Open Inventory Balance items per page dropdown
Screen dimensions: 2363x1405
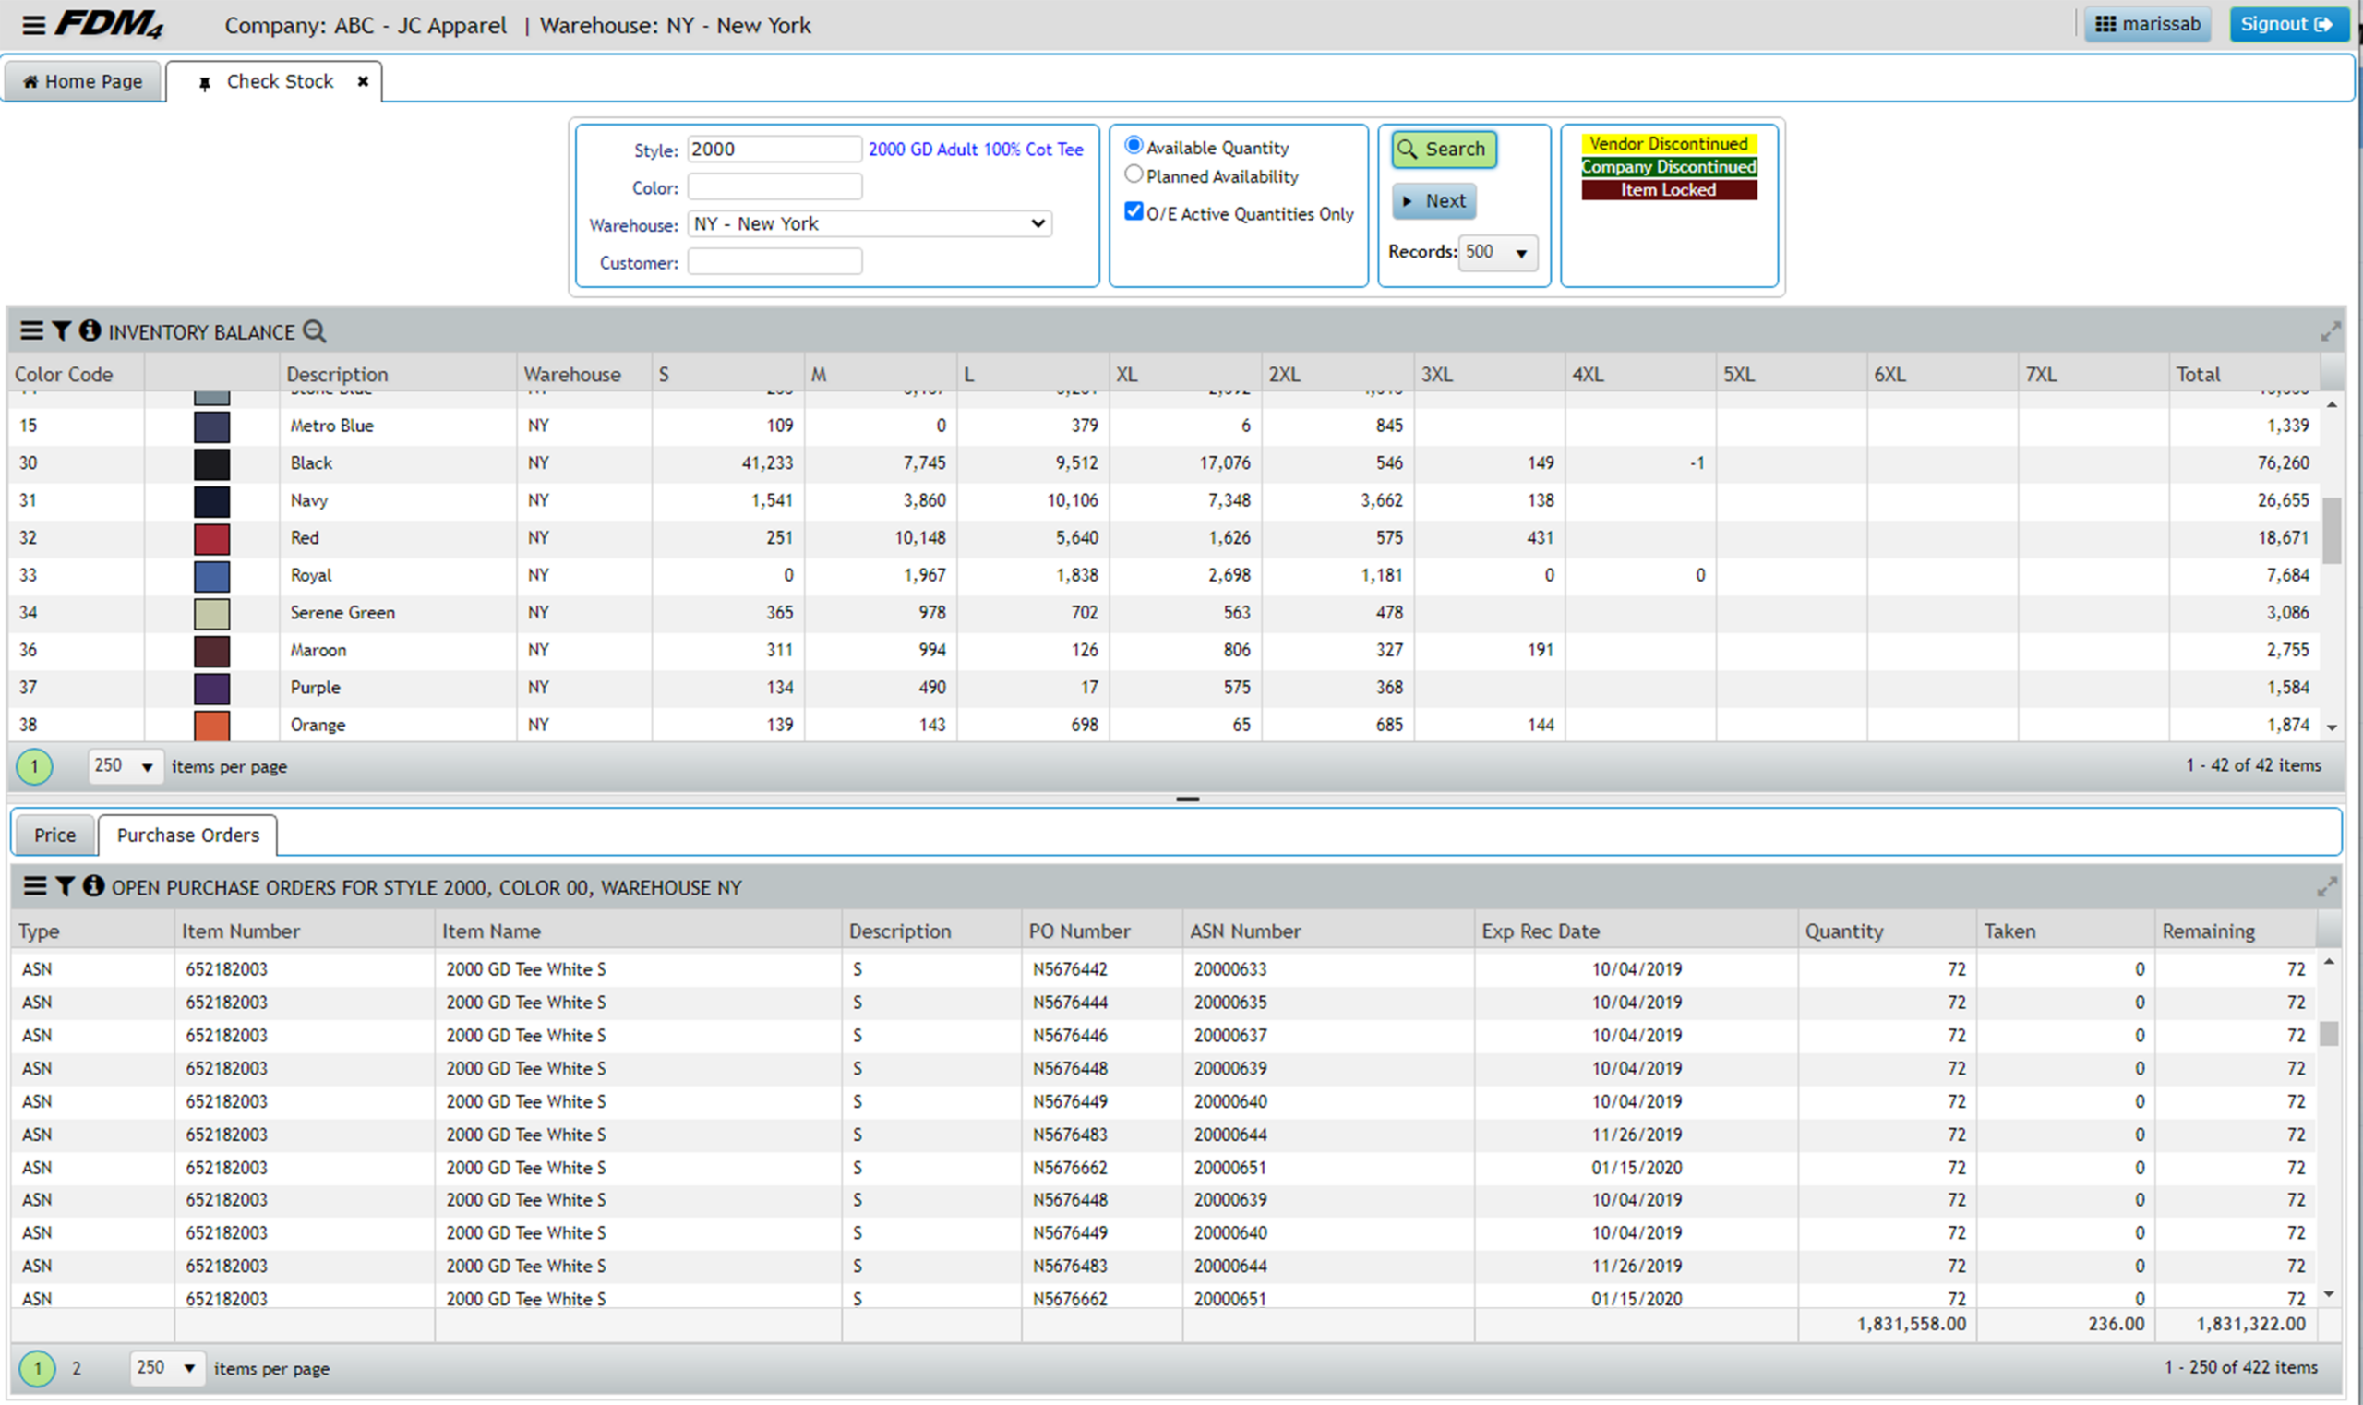pyautogui.click(x=125, y=766)
